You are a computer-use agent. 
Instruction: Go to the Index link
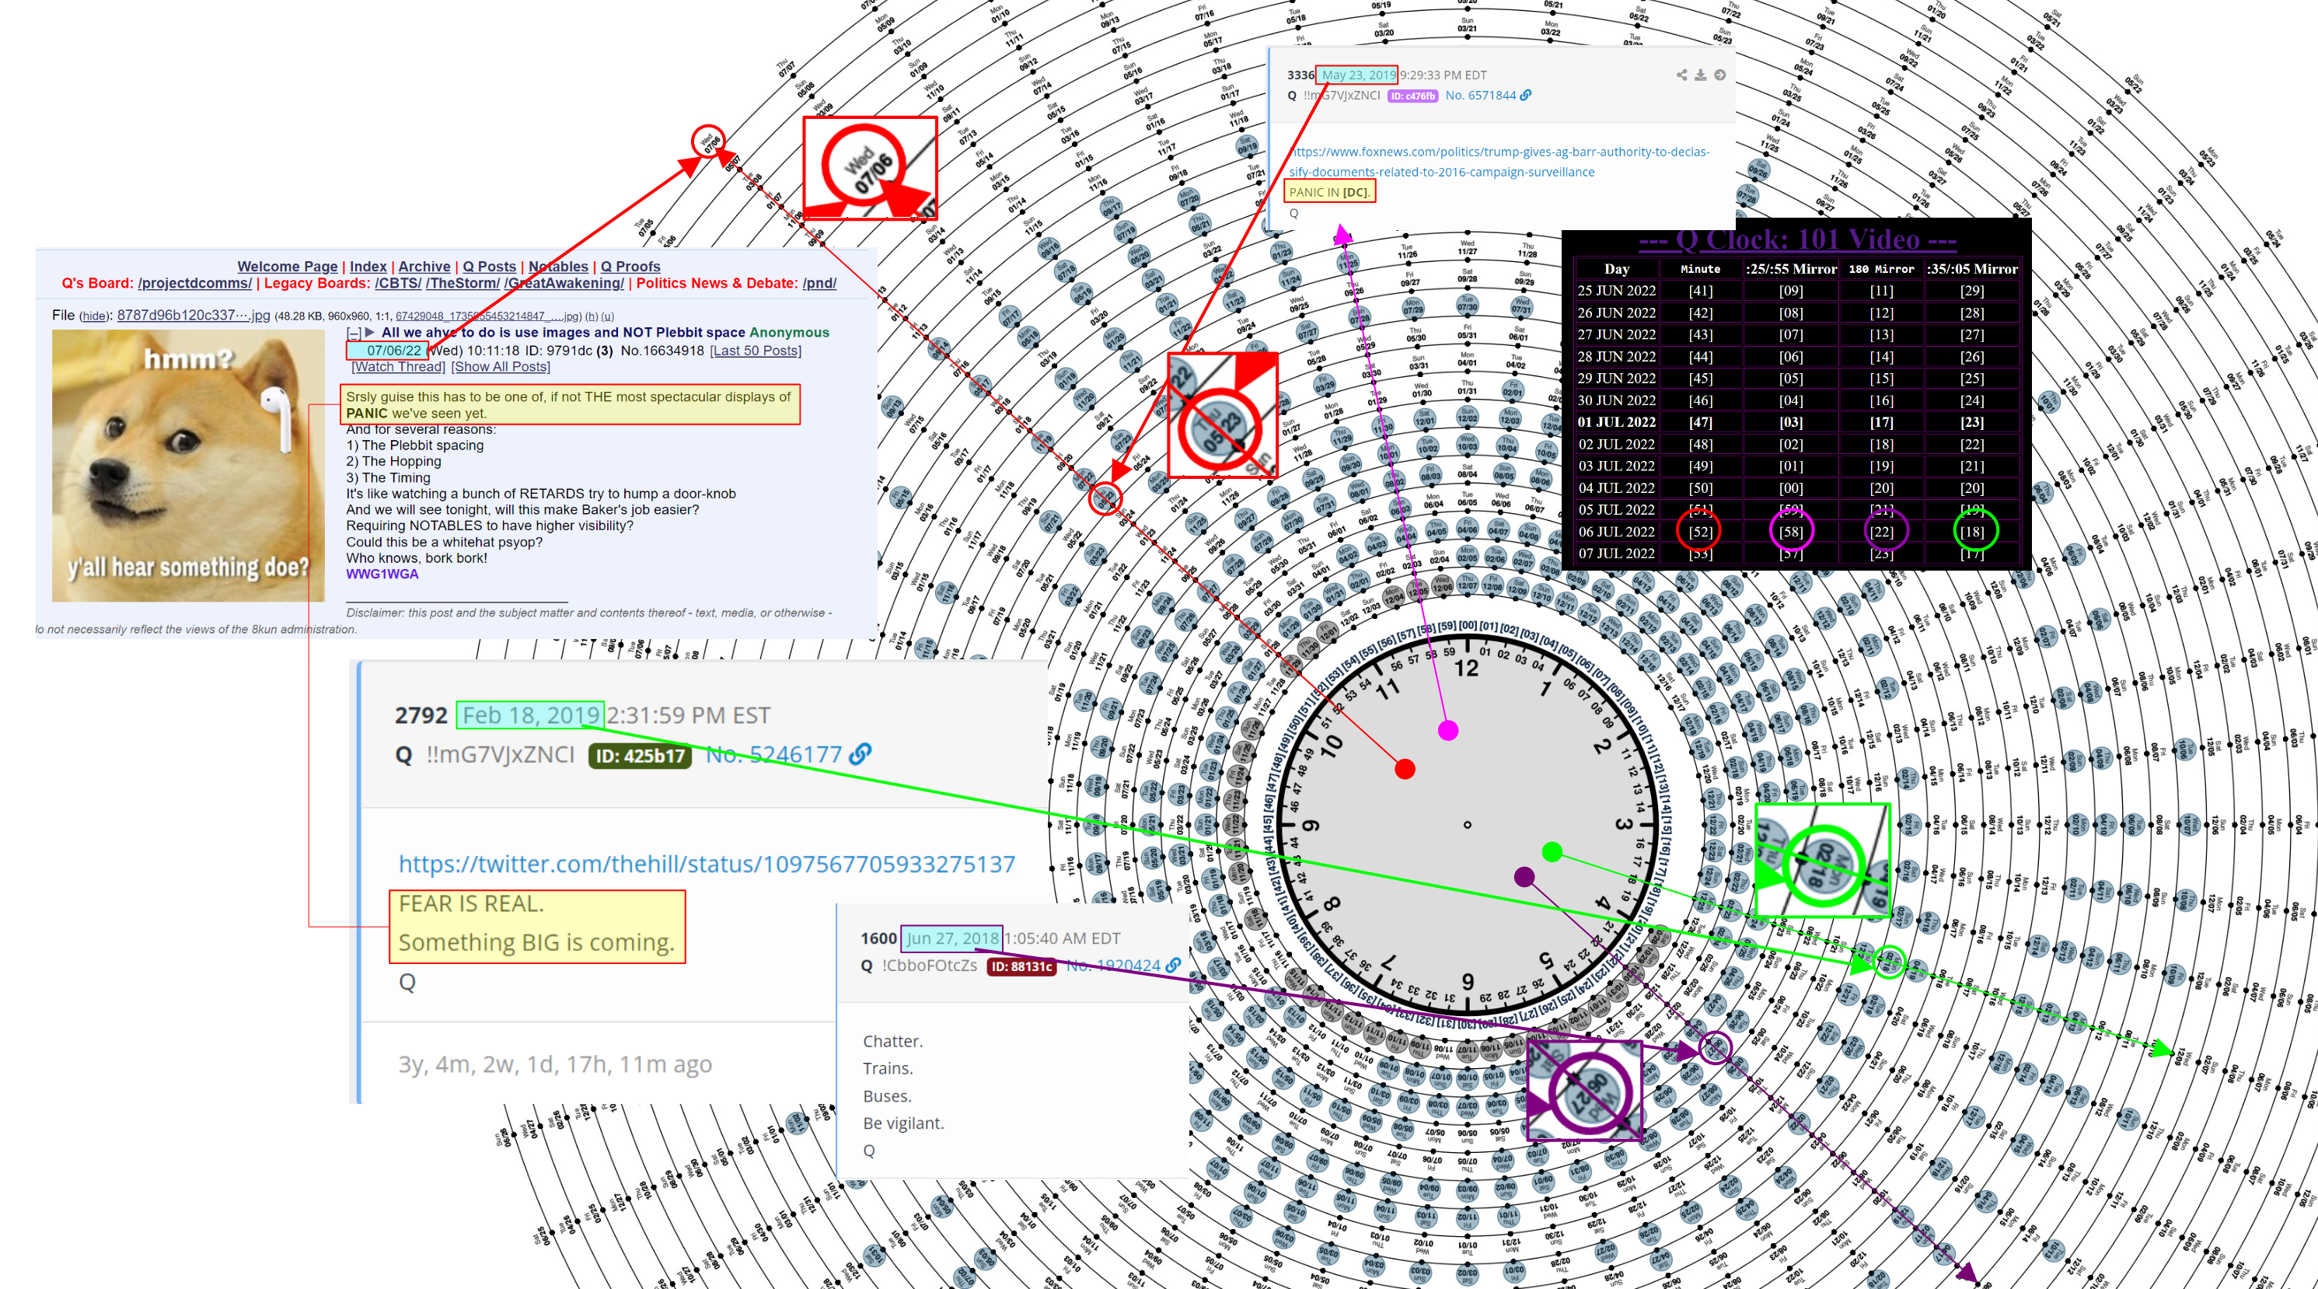pos(368,267)
